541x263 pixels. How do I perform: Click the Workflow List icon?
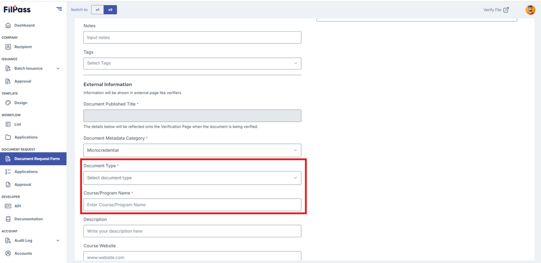(8, 124)
